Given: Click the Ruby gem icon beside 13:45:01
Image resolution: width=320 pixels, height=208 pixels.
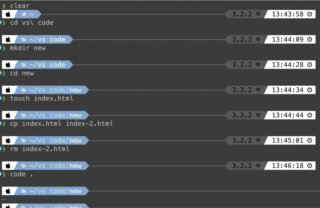Looking at the screenshot, I should (x=258, y=140).
